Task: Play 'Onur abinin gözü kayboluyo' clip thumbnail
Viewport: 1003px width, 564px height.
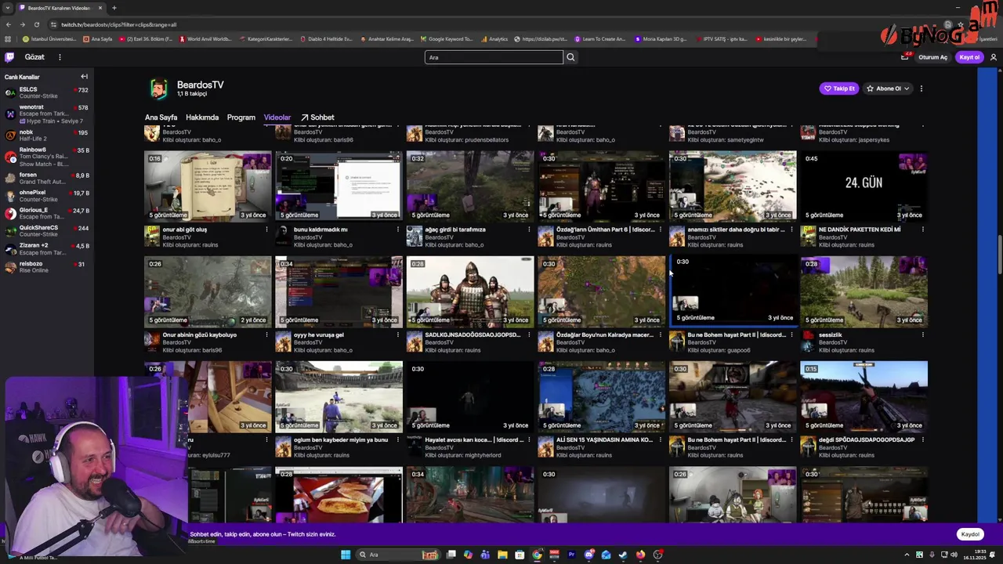Action: click(x=208, y=291)
